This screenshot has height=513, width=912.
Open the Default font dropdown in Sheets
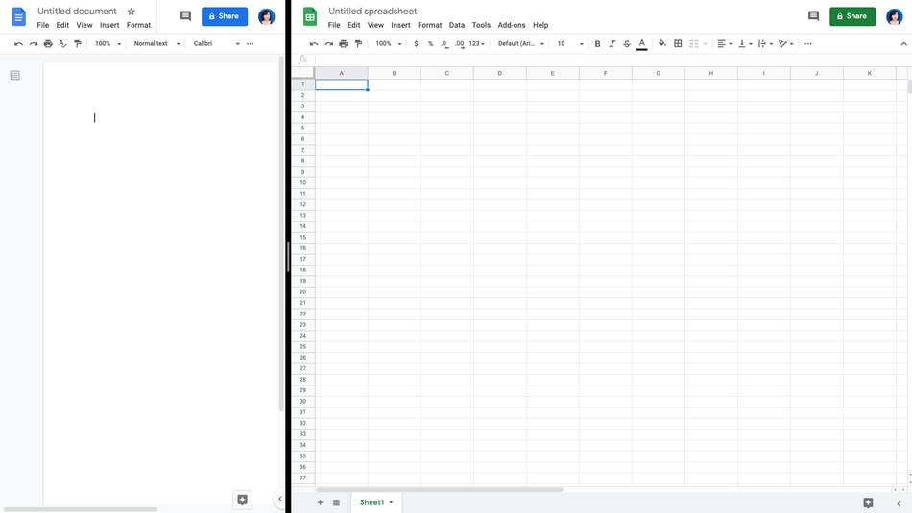521,43
